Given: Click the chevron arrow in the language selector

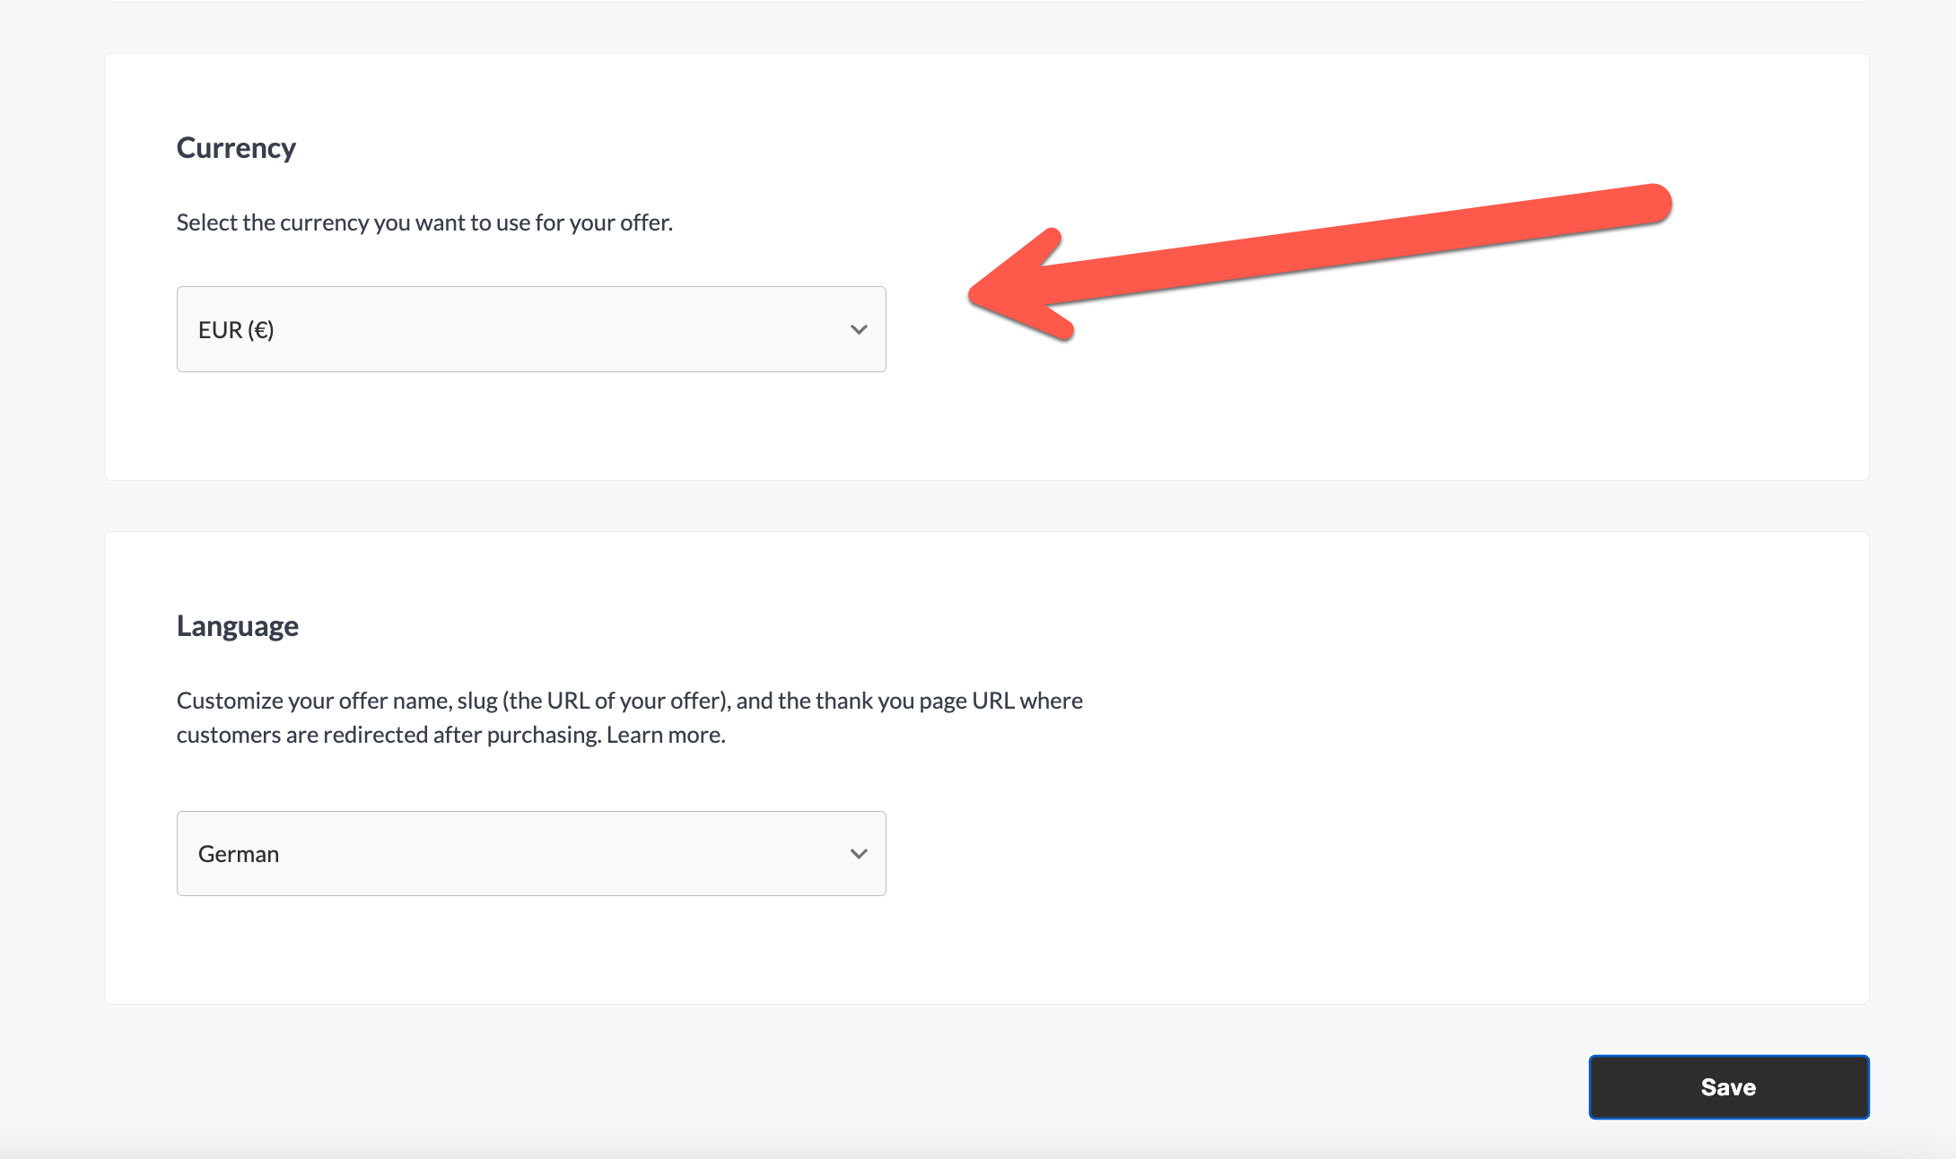Looking at the screenshot, I should (859, 854).
